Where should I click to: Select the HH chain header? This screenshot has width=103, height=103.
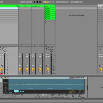click(x=41, y=6)
